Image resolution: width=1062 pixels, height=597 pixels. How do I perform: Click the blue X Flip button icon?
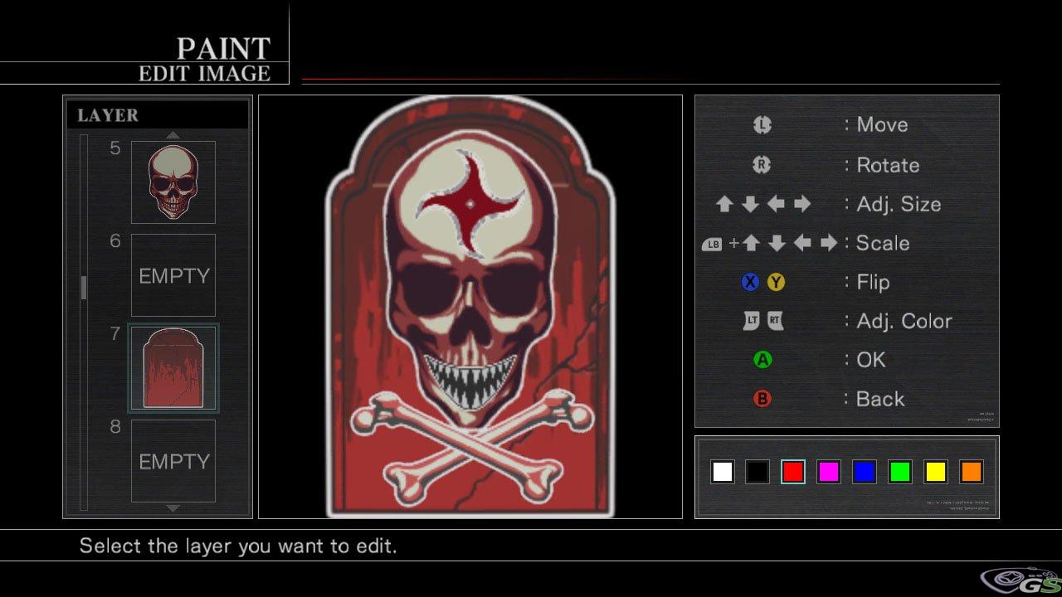[750, 282]
